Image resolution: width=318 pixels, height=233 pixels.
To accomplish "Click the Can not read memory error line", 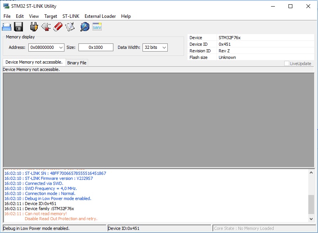I will tap(35, 214).
